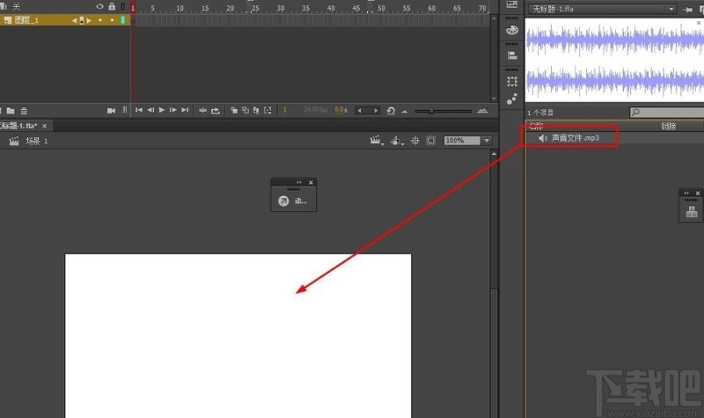Viewport: 704px width, 418px height.
Task: Click the library search field
Action: point(667,112)
